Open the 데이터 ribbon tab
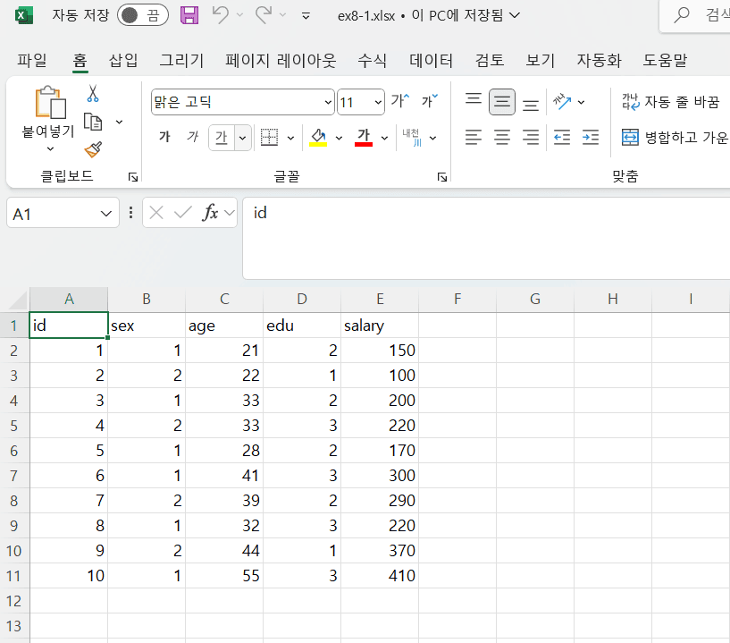The width and height of the screenshot is (730, 643). pyautogui.click(x=431, y=61)
